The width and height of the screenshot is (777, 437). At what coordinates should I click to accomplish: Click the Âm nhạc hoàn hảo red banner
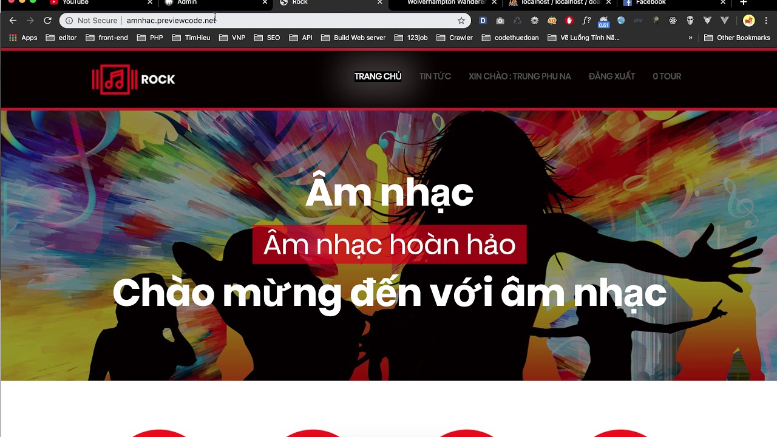tap(389, 245)
